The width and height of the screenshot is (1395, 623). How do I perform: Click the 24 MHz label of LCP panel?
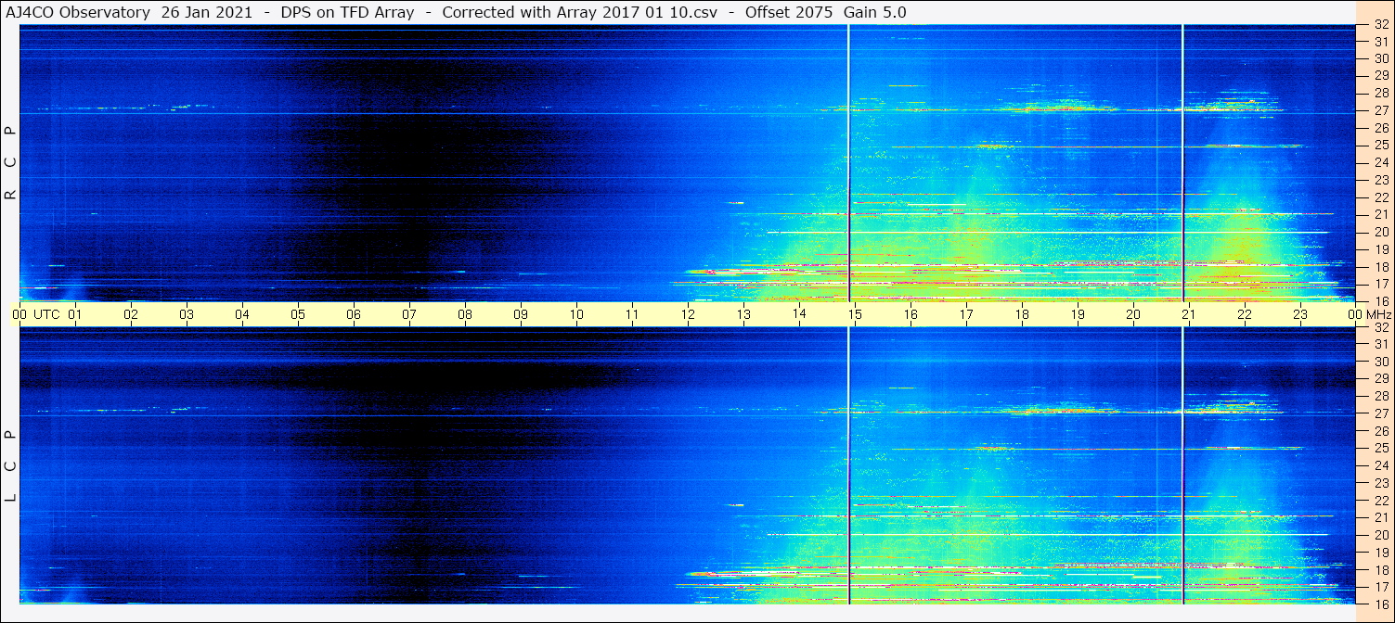click(x=1380, y=465)
